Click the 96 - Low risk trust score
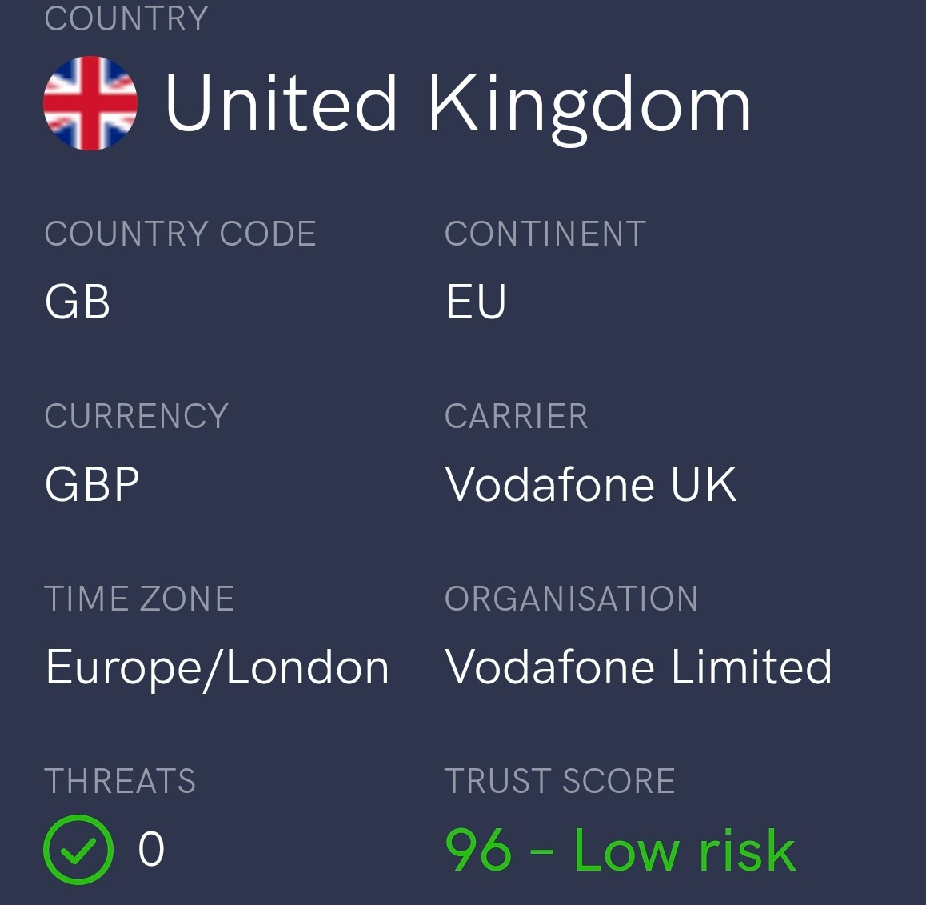This screenshot has width=926, height=905. tap(620, 850)
